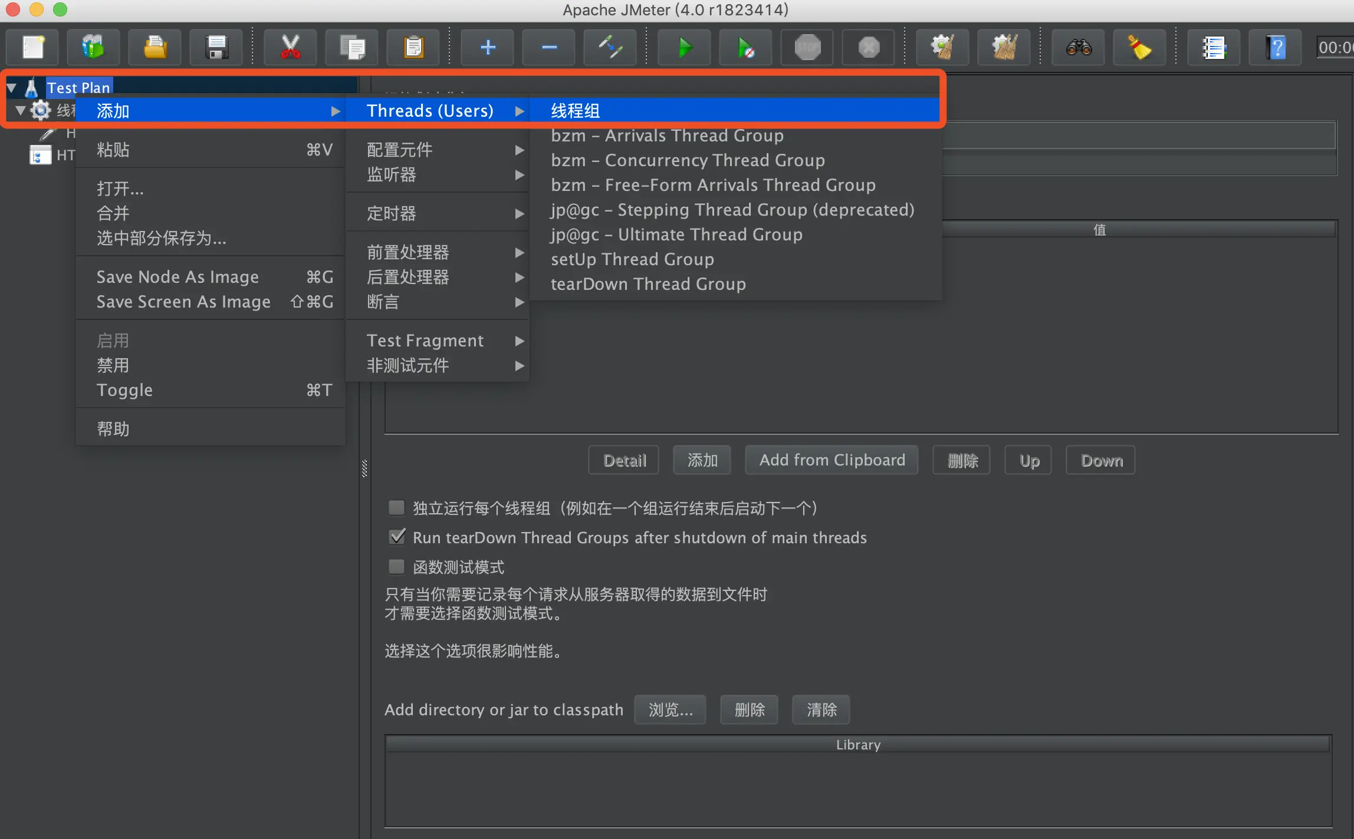Click the 浏览... browse button

[670, 709]
